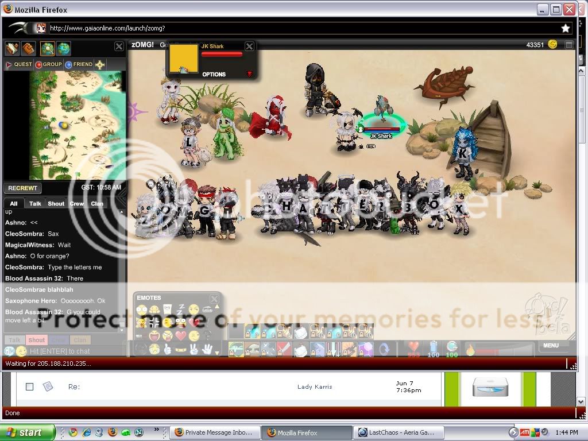Screen dimensions: 588x441
Task: Click the gold coin icon beside 43351
Action: point(552,44)
